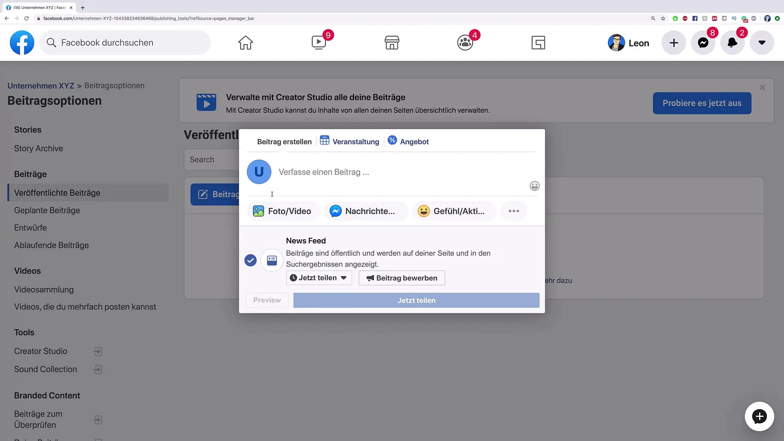The image size is (784, 441).
Task: Select the Nachrichten messenger option
Action: 366,211
